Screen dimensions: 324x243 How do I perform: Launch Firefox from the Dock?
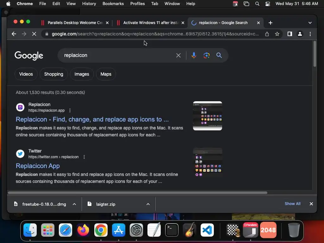coord(83,230)
